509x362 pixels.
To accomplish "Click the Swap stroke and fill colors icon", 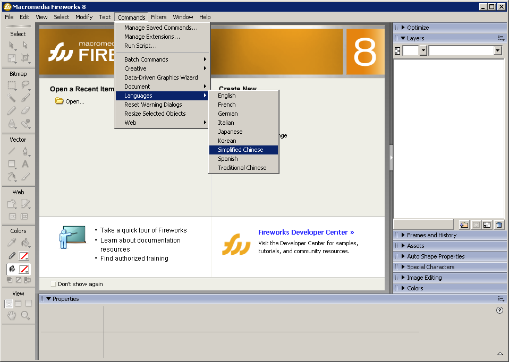I will pyautogui.click(x=28, y=280).
